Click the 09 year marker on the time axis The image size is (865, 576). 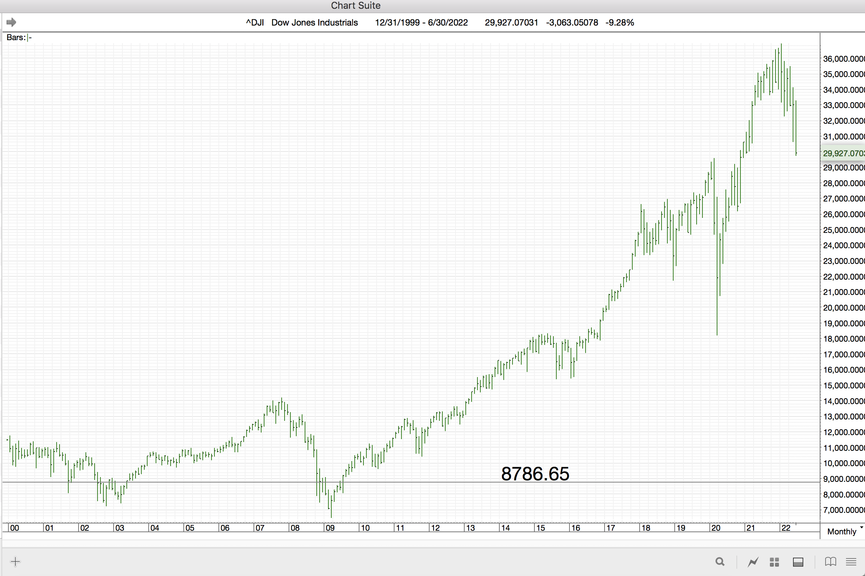(x=330, y=528)
